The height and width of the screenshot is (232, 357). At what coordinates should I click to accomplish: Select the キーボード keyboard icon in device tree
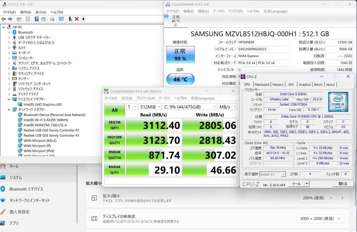click(14, 53)
